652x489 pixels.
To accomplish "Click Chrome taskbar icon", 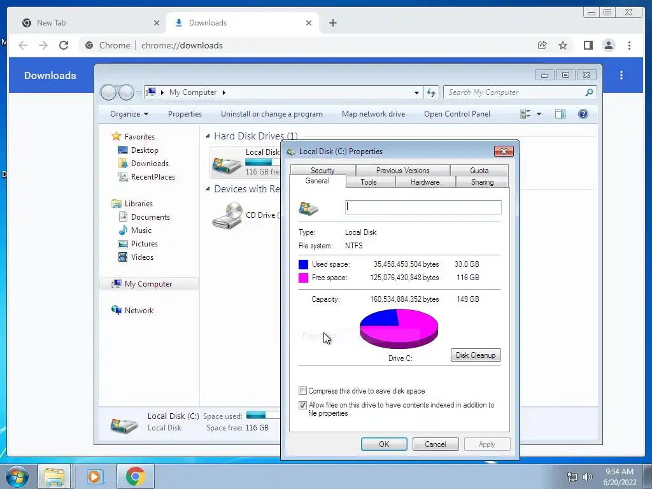I will point(136,476).
